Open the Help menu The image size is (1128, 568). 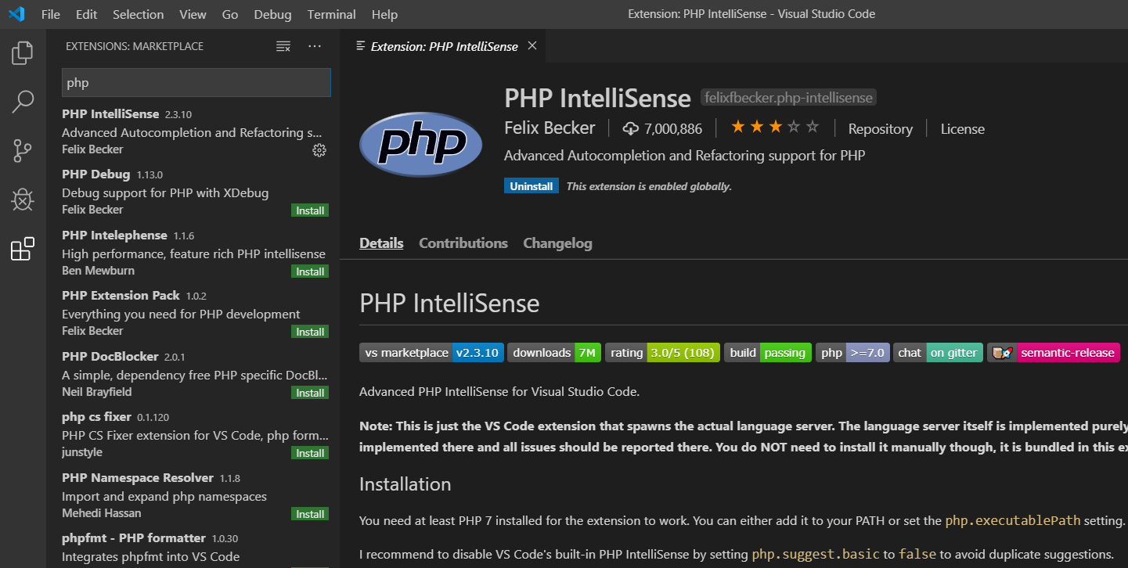point(384,14)
